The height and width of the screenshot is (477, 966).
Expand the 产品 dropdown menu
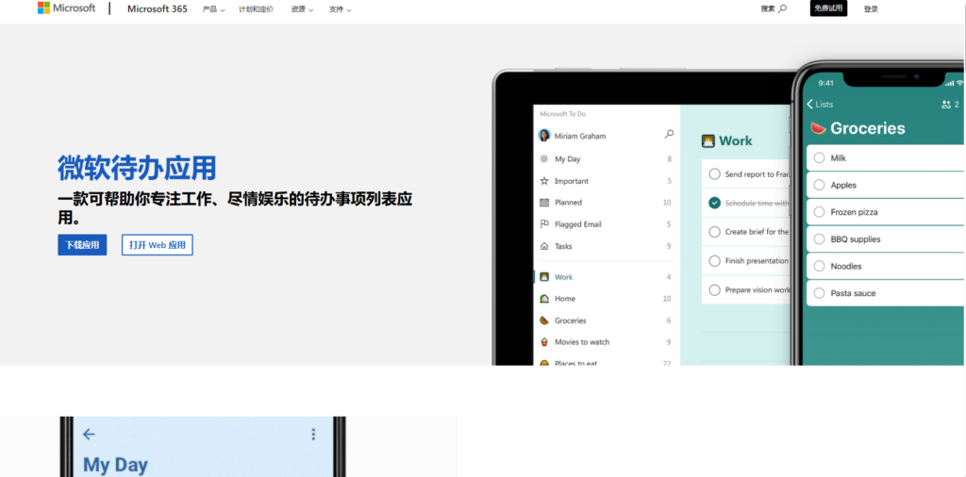click(x=213, y=9)
